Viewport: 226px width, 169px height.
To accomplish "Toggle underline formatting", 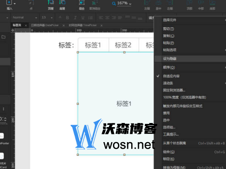I will click(83, 18).
